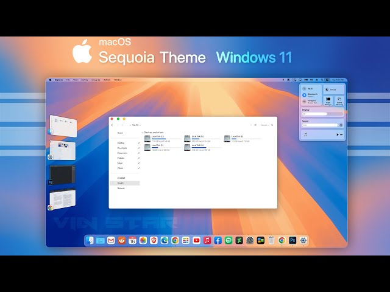Toggle Screen Mirroring in Control Center

[339, 101]
